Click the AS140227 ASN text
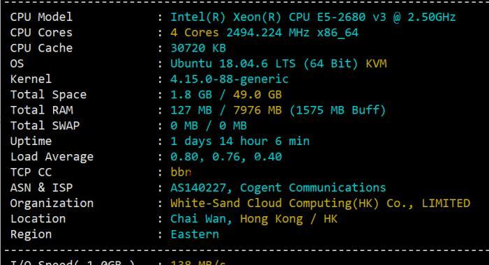 [x=198, y=188]
